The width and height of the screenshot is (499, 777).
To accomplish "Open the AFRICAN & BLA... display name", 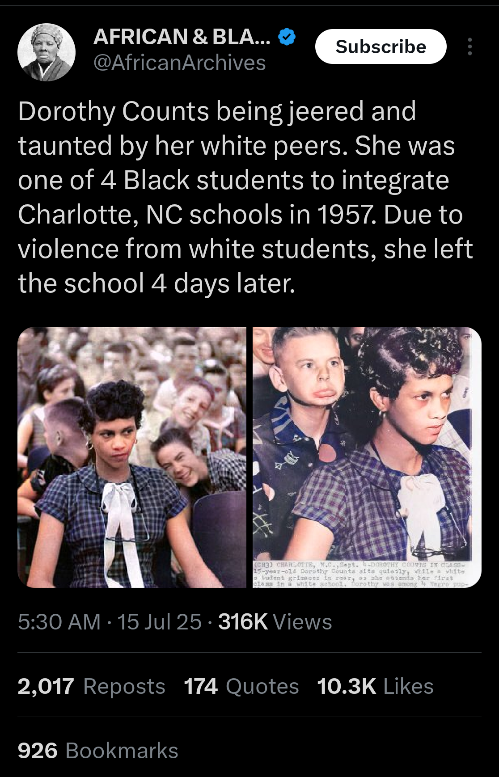I will 182,37.
